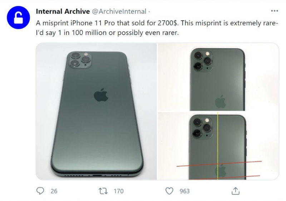Click the reply speech bubble icon
Viewport: 286px width, 201px height.
[x=40, y=191]
